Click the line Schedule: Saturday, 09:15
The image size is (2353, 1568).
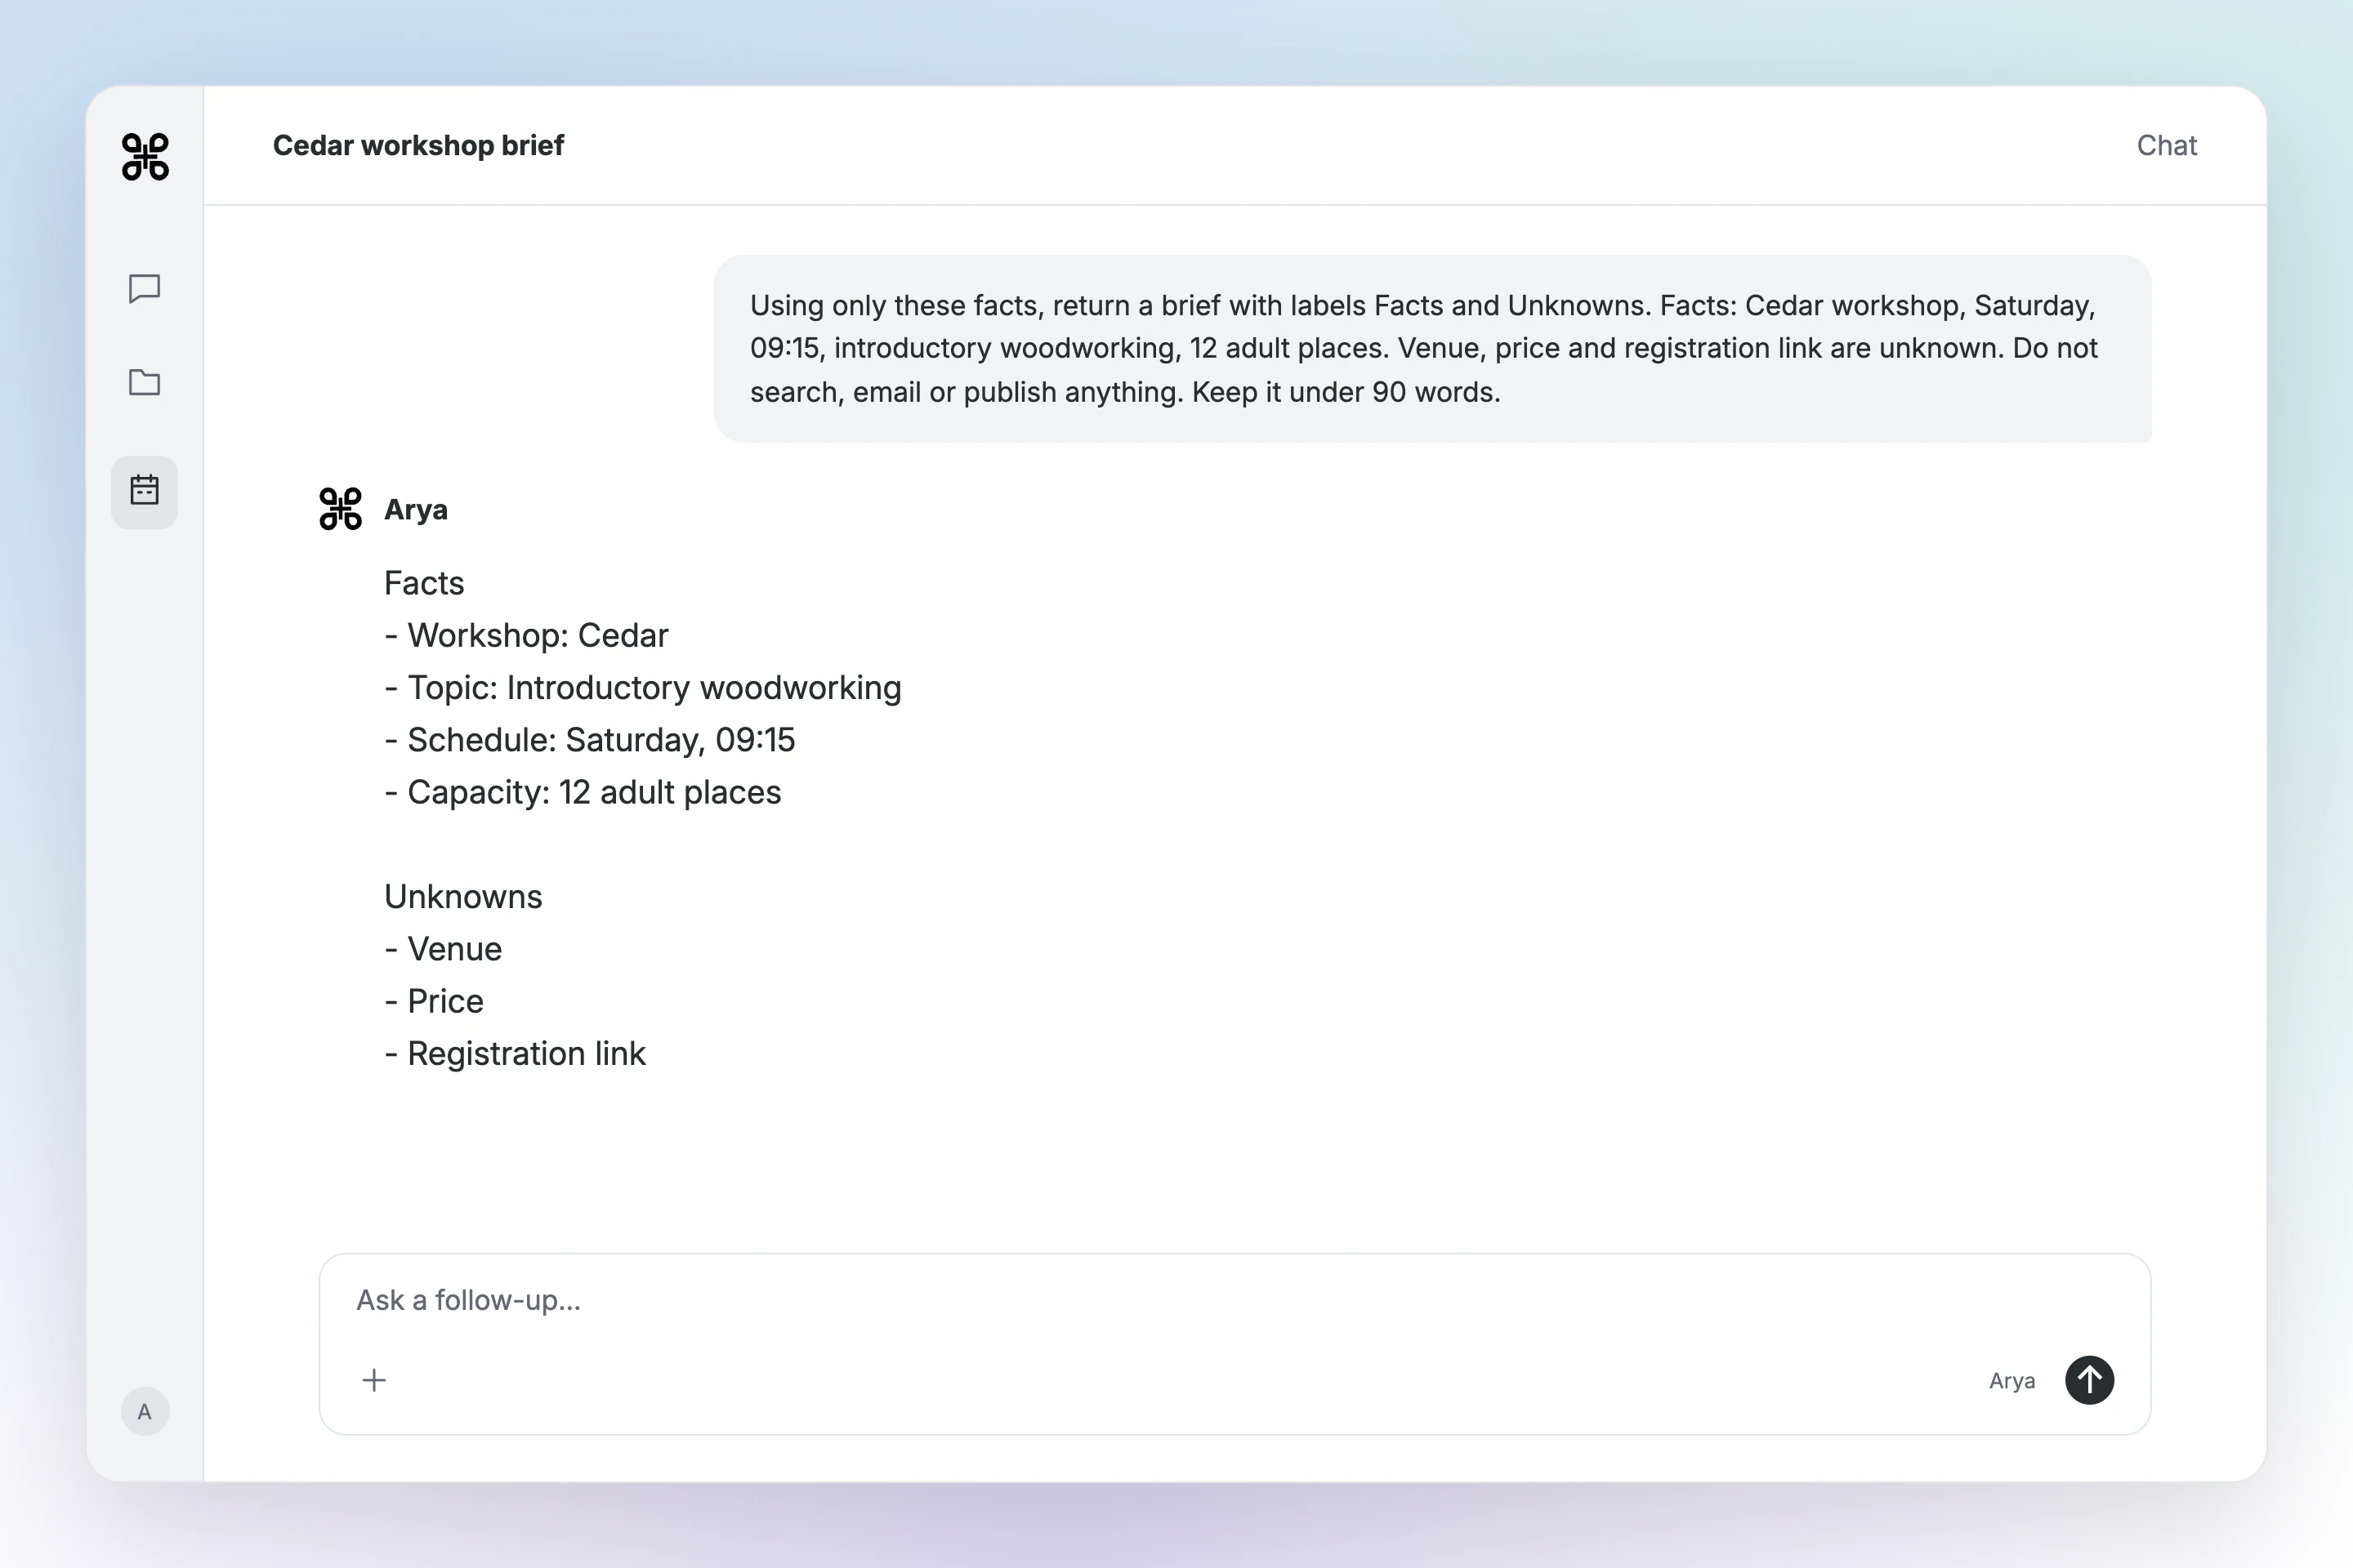[x=590, y=740]
